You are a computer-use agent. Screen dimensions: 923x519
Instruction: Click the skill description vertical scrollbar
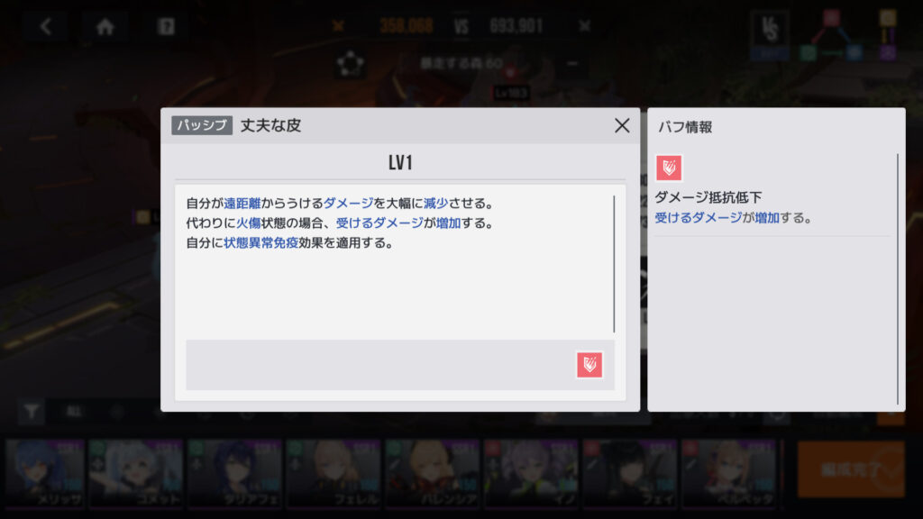(614, 264)
